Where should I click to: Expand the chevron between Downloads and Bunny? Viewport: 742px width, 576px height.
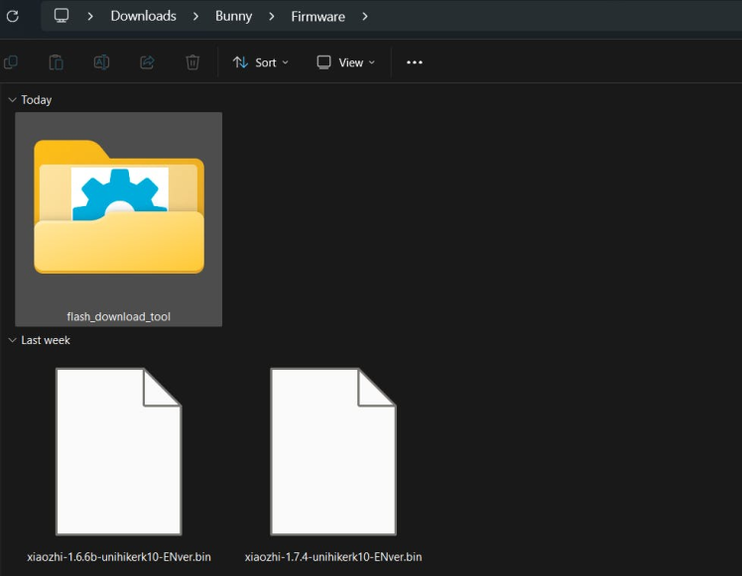coord(196,16)
